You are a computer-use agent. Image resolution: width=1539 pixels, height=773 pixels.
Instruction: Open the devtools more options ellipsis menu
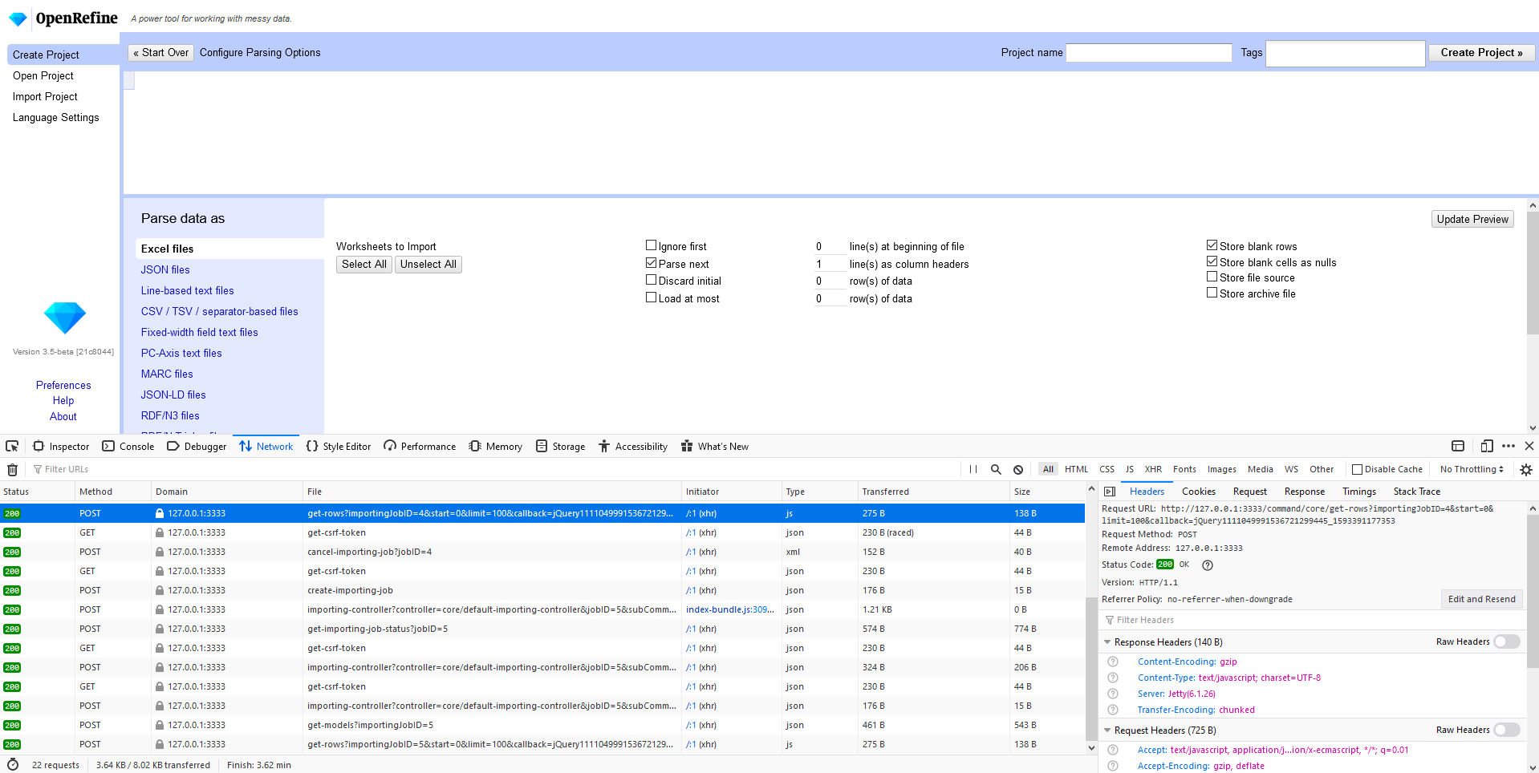point(1509,446)
